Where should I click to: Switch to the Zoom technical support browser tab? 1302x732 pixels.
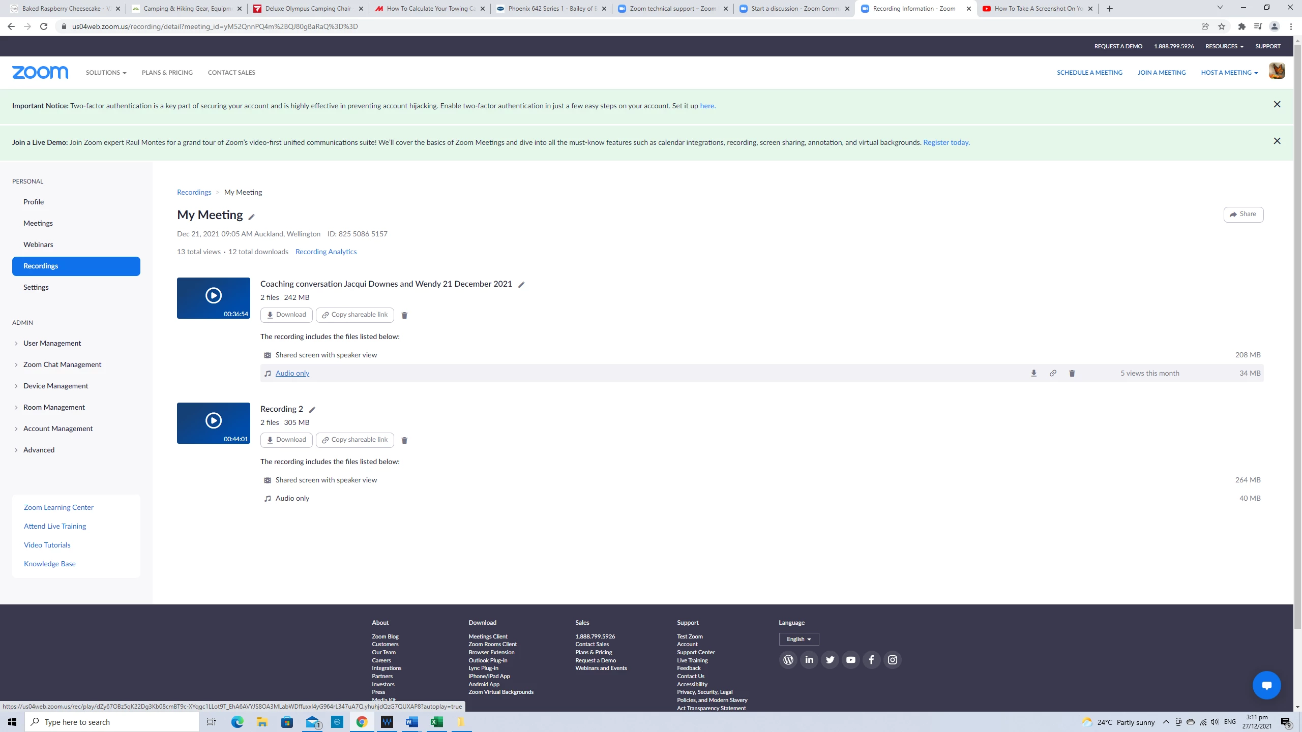[x=672, y=9]
